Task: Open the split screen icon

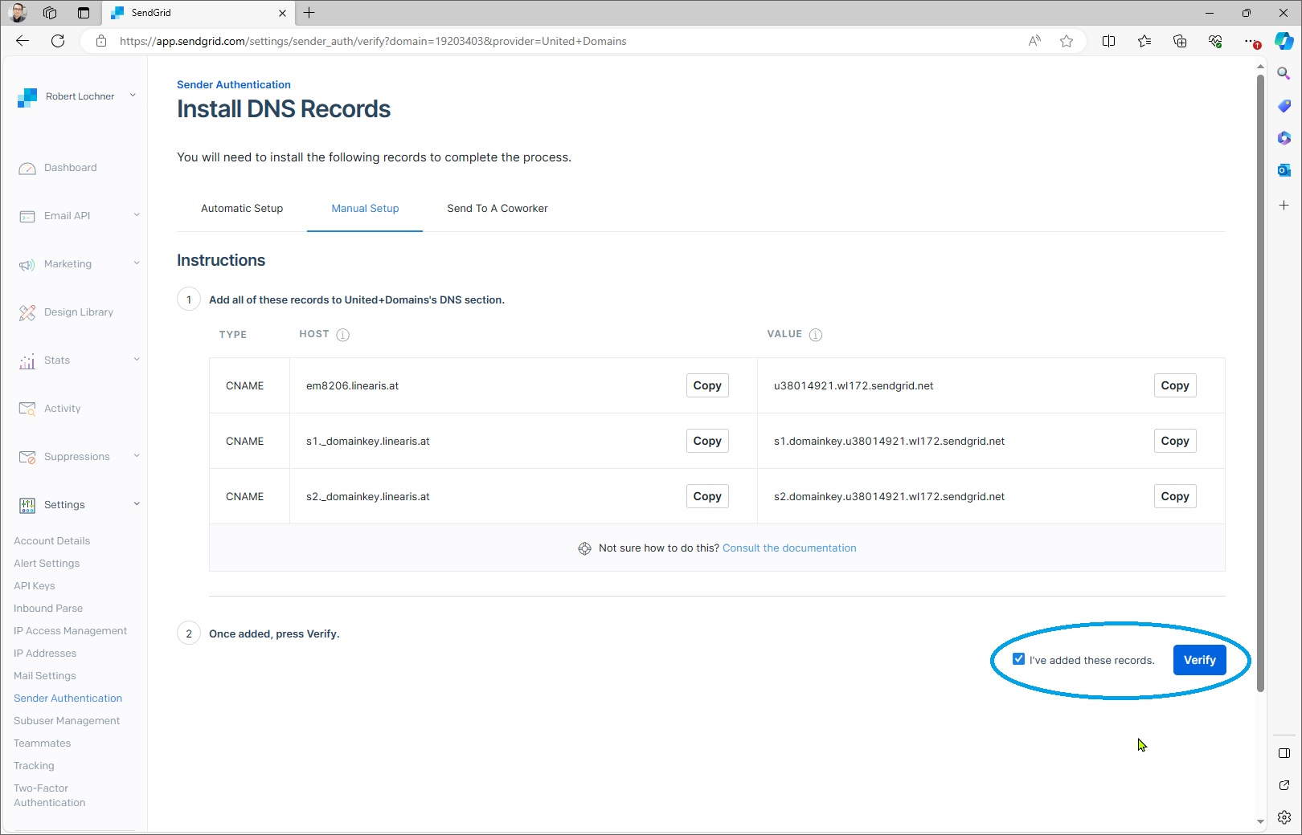Action: point(1108,41)
